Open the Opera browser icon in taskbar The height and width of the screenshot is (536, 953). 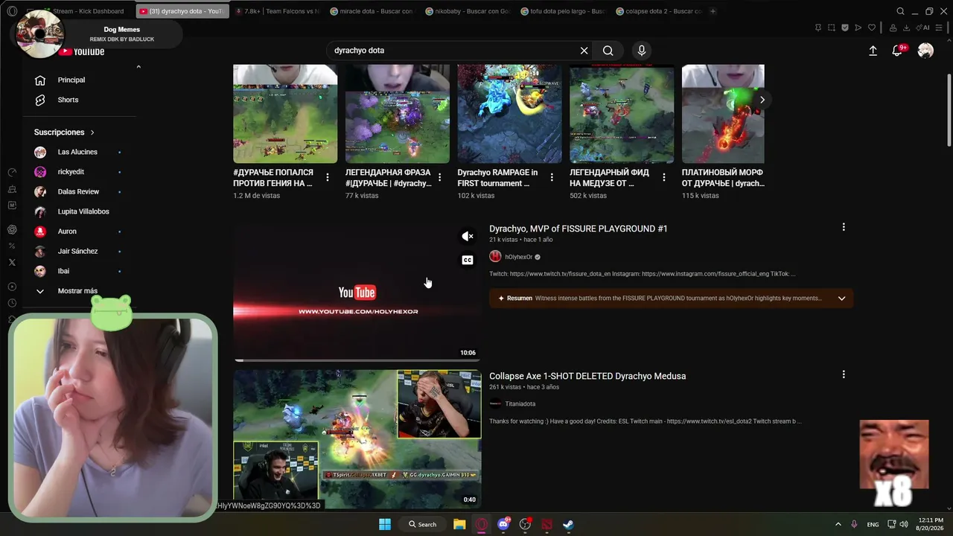coord(482,524)
